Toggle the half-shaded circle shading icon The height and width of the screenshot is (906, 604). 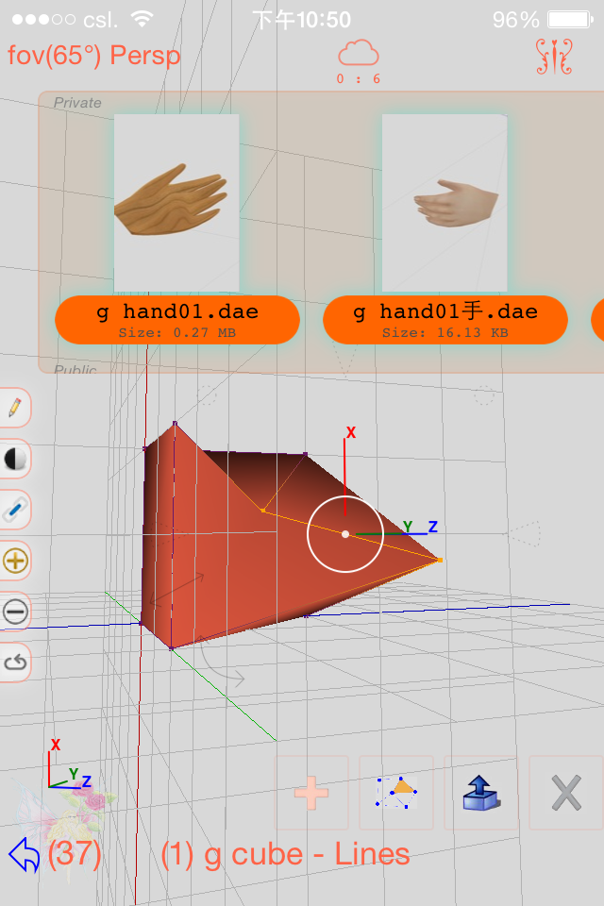coord(15,459)
